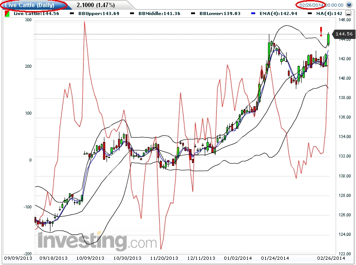Select the MA(4):142 legend entry
The image size is (356, 265).
(x=329, y=14)
